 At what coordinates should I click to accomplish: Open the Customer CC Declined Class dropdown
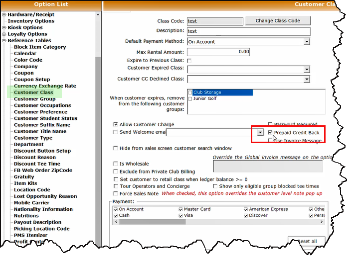coord(306,79)
